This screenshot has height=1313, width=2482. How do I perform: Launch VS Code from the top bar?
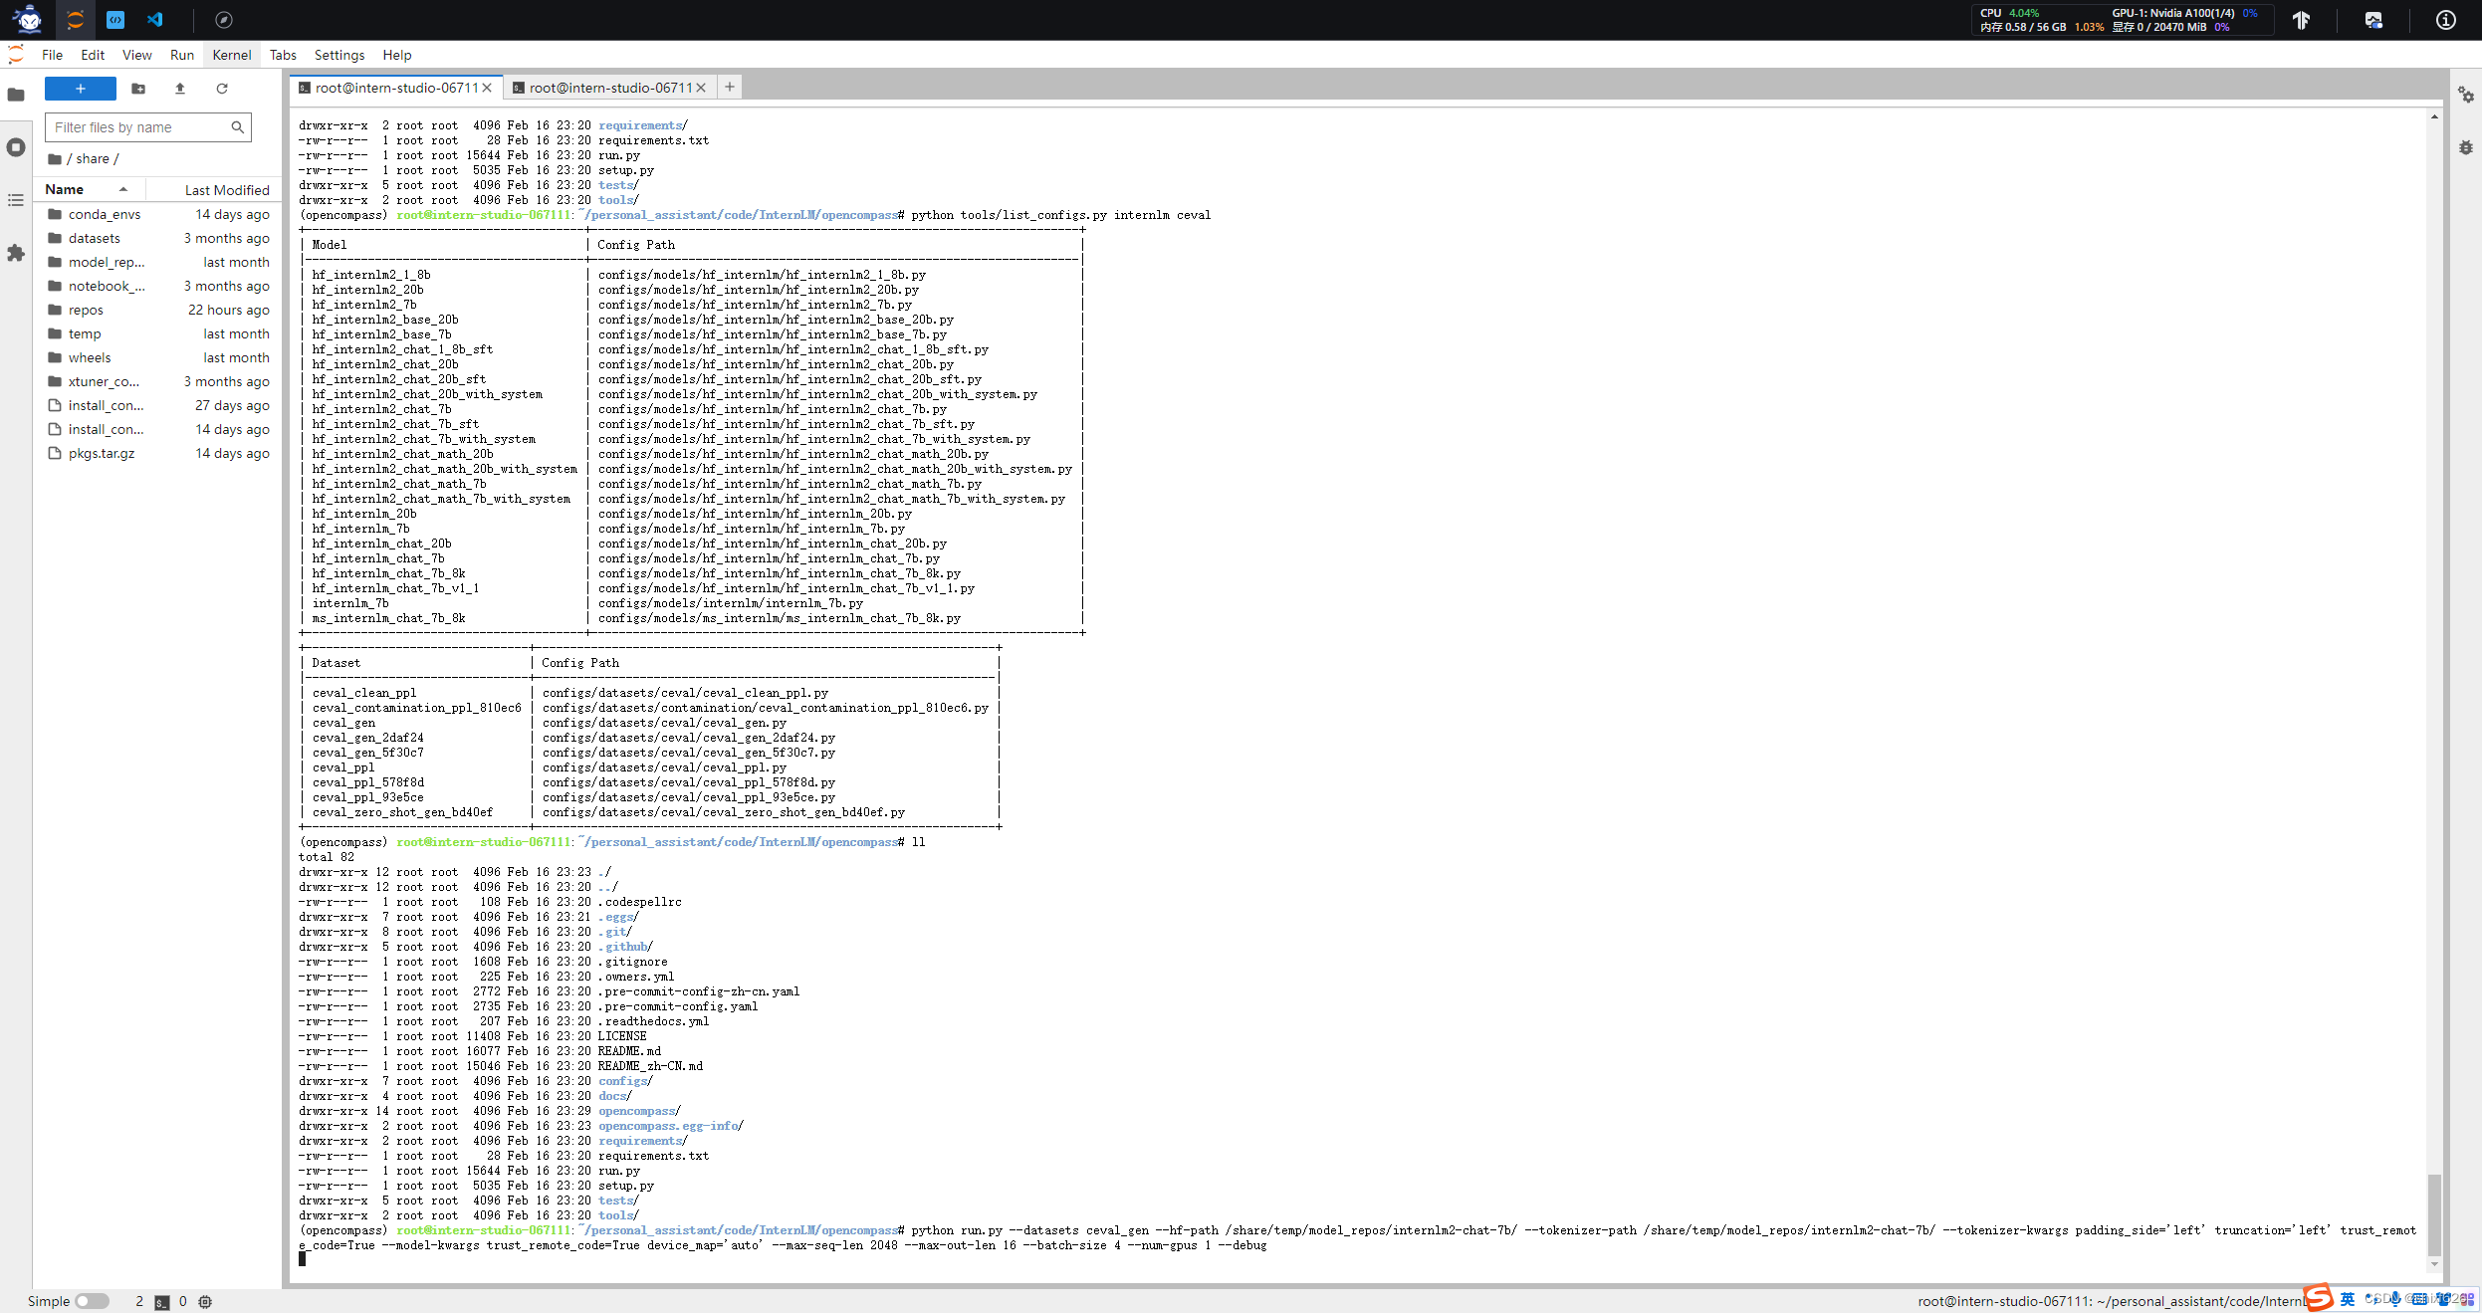(155, 20)
